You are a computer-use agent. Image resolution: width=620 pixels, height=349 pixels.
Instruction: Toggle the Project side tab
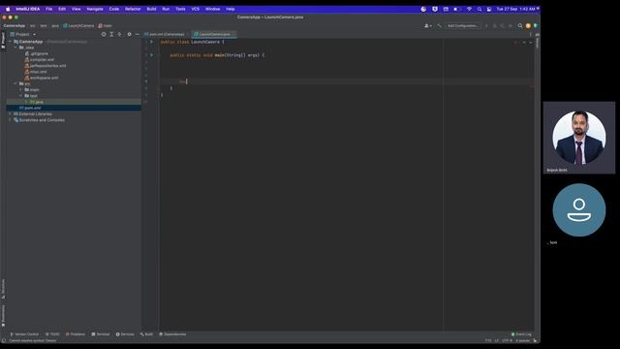tap(3, 41)
